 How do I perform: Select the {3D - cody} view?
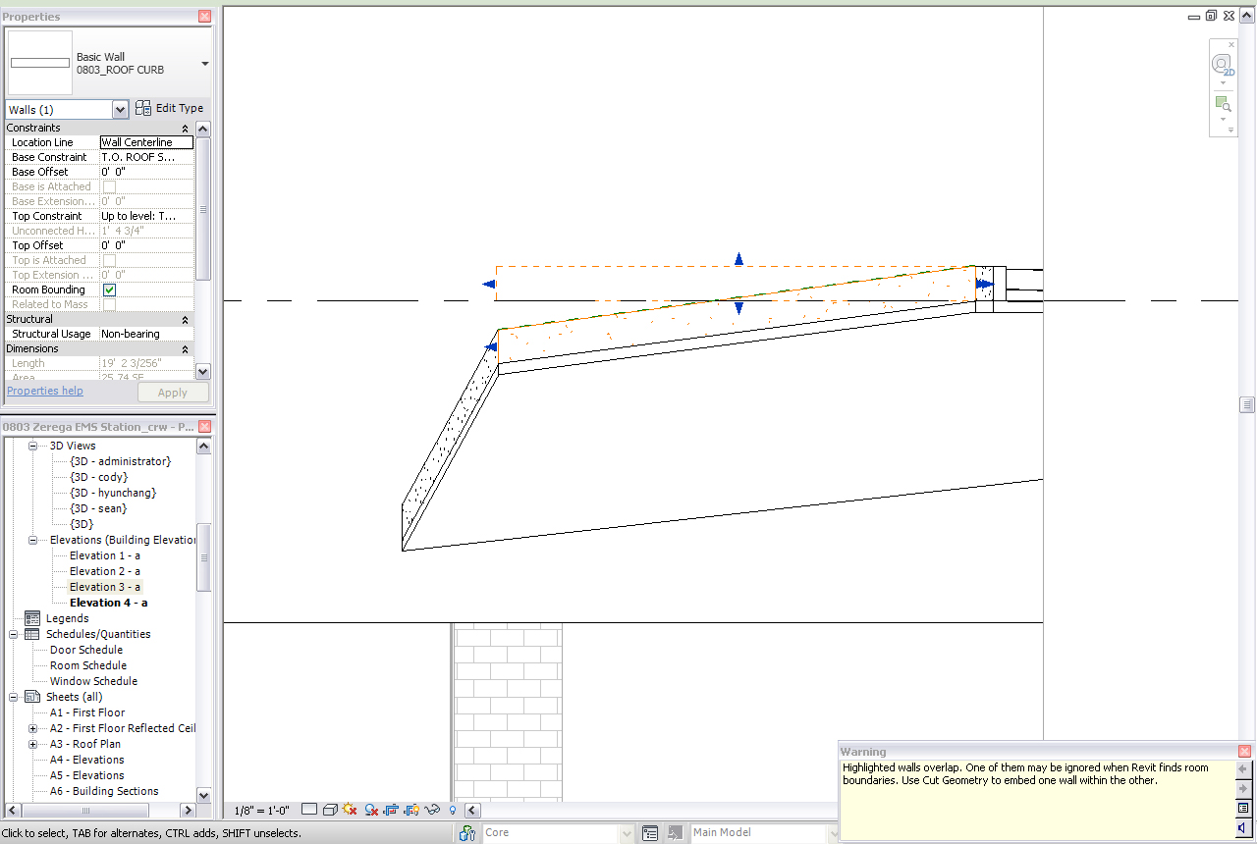coord(98,477)
